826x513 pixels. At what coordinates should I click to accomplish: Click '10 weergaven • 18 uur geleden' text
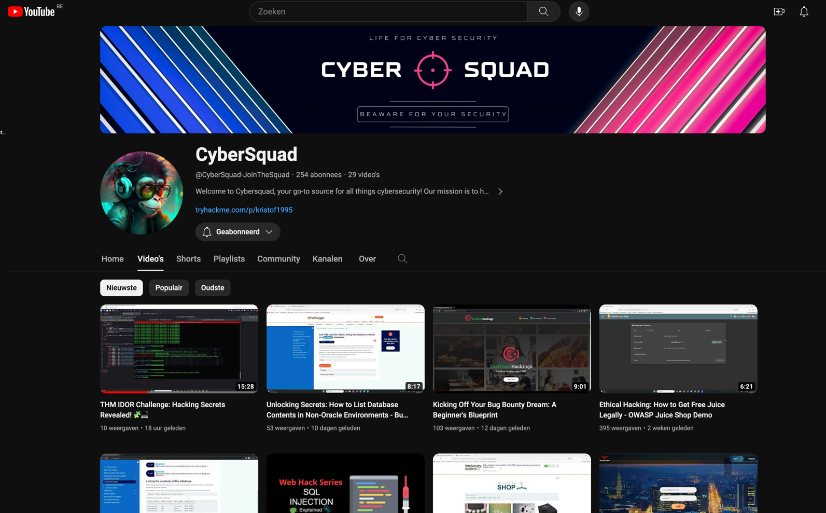pyautogui.click(x=143, y=428)
